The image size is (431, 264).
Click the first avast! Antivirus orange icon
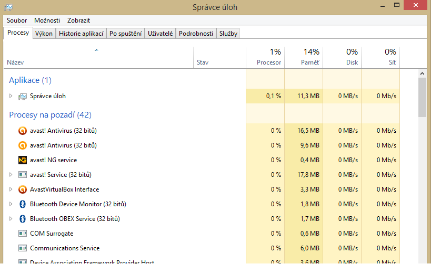(x=23, y=131)
